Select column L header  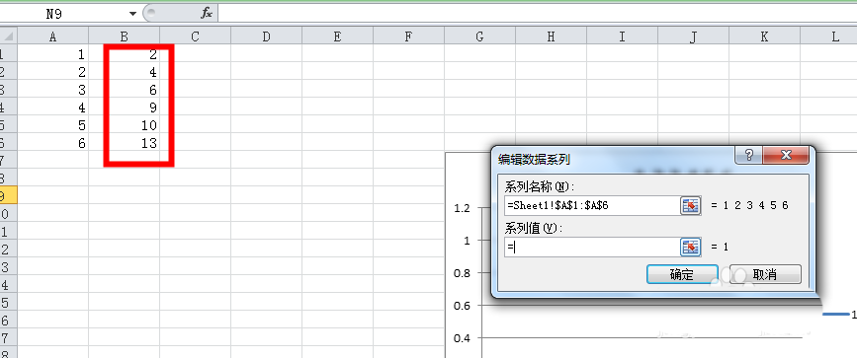[x=828, y=36]
